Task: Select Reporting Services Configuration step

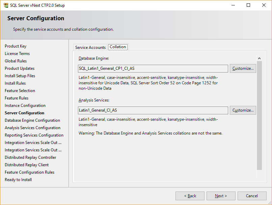Action: (x=34, y=135)
